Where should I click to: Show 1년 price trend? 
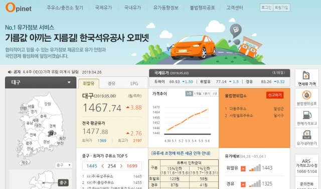tap(215, 93)
